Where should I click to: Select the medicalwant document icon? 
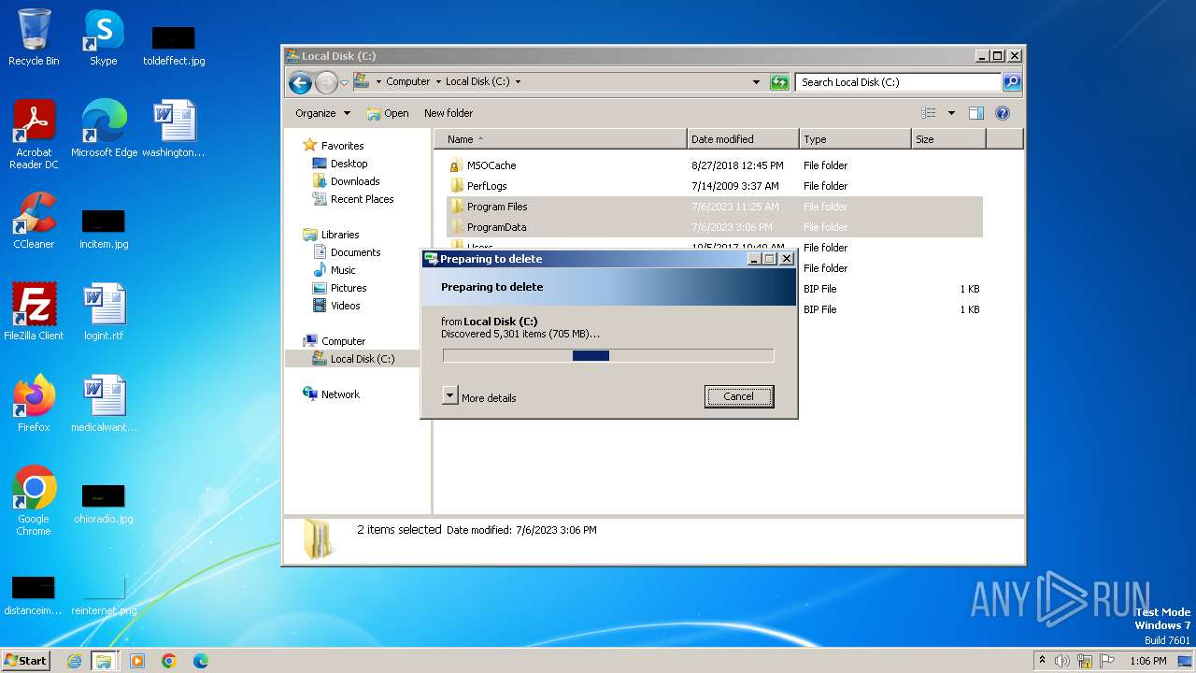point(104,403)
